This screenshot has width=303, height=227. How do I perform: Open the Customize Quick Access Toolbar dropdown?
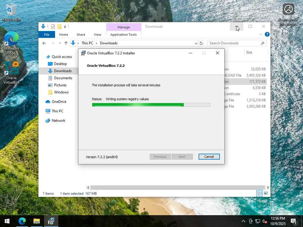point(65,27)
